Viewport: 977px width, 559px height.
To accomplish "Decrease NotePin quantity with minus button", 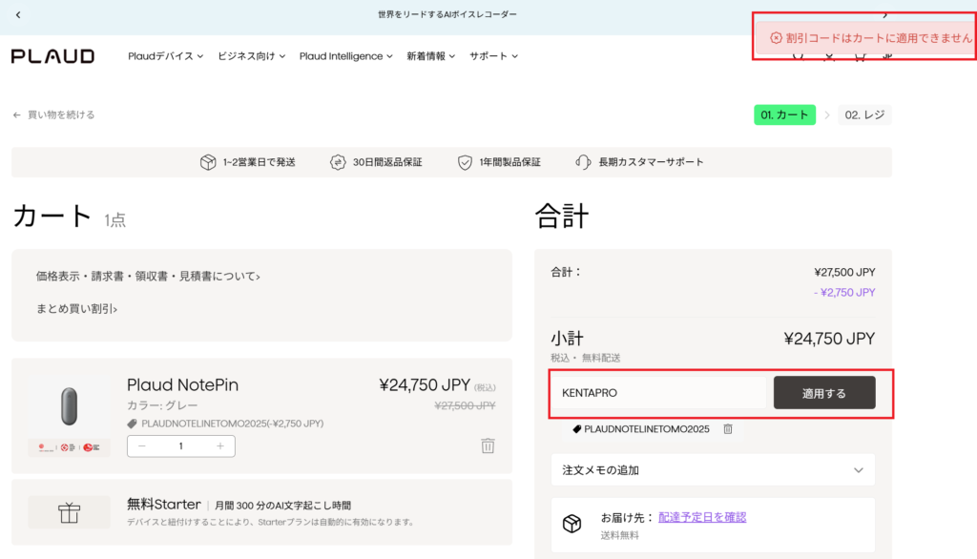I will 142,446.
